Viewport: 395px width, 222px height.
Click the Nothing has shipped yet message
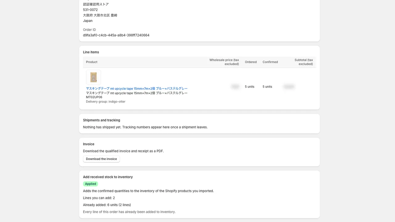145,127
